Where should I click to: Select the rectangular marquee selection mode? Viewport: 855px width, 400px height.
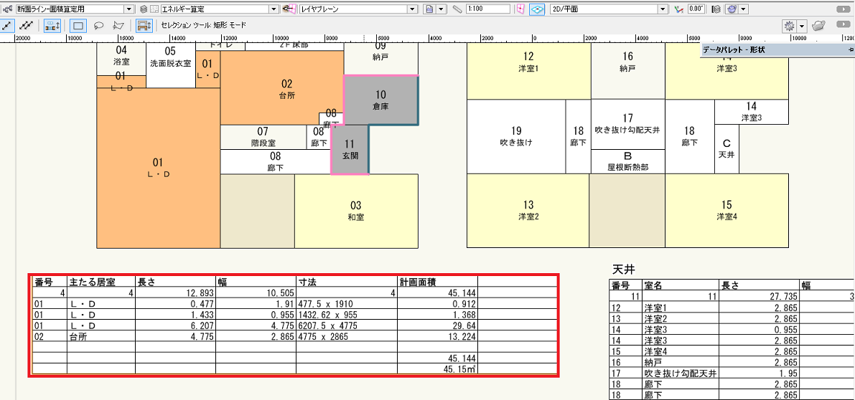pos(79,25)
